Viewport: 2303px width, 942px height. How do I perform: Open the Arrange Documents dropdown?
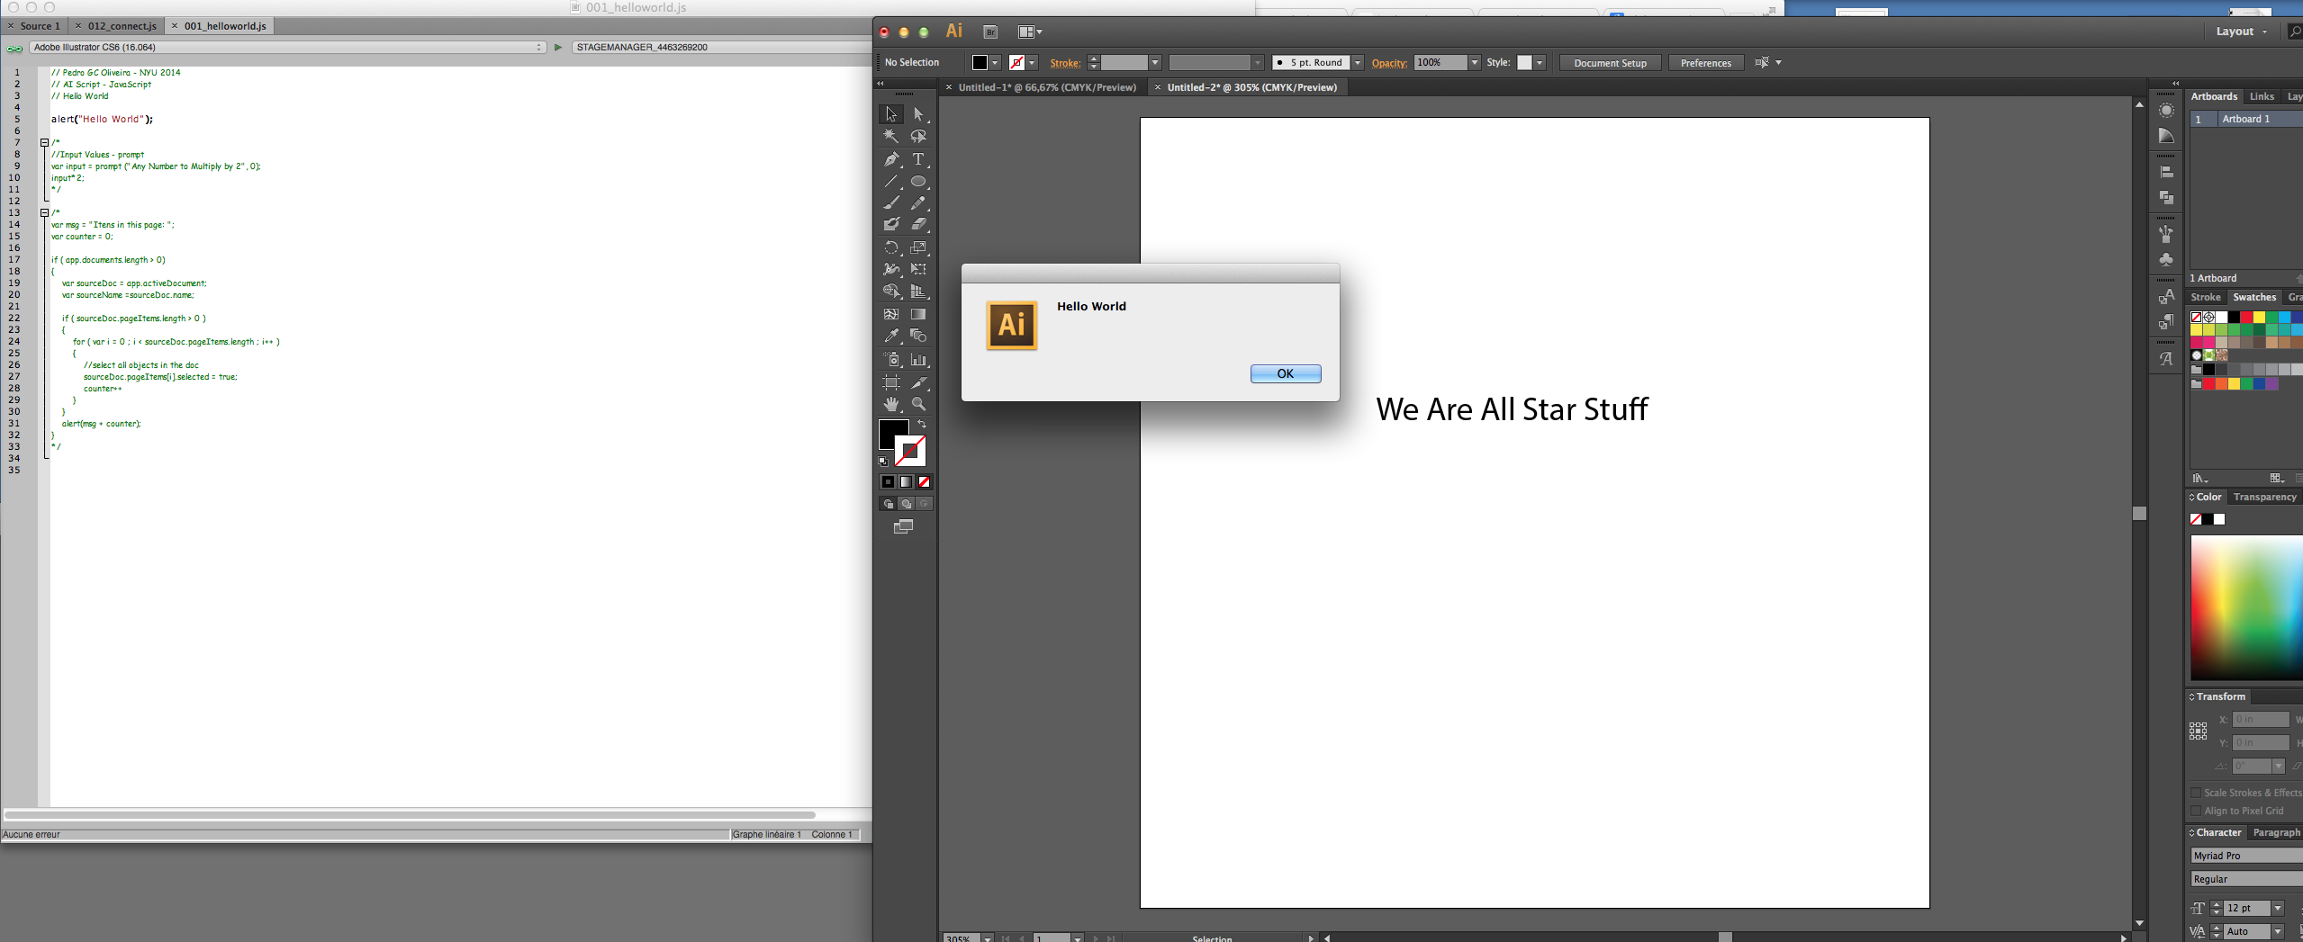[x=1030, y=31]
